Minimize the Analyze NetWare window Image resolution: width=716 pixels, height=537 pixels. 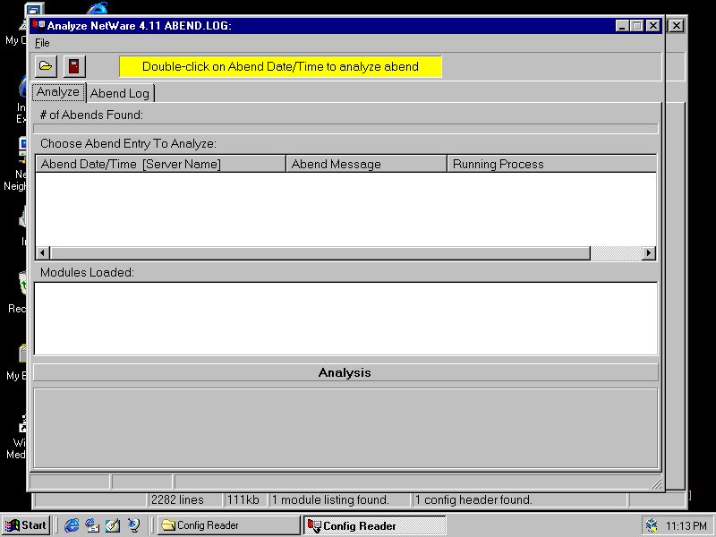(622, 26)
